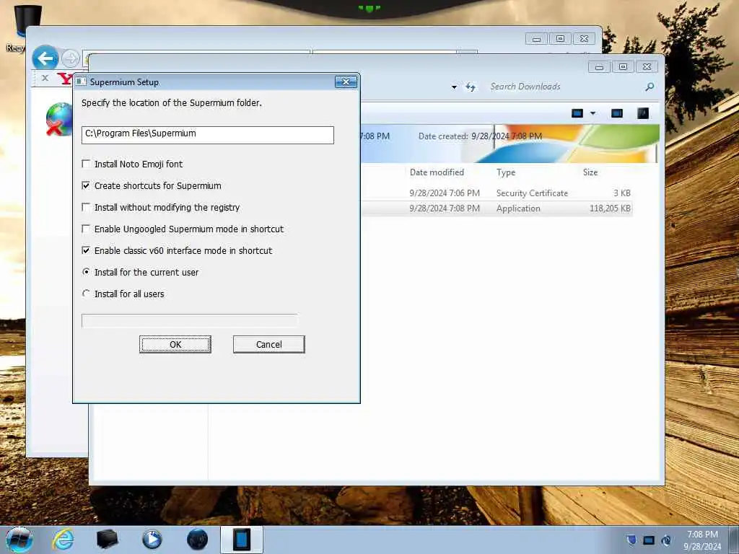Sort by Type column header
739x554 pixels.
coord(506,172)
